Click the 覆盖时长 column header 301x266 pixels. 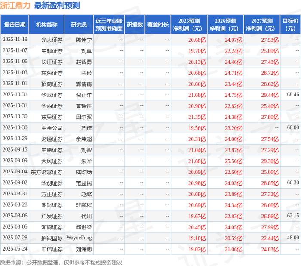[158, 25]
